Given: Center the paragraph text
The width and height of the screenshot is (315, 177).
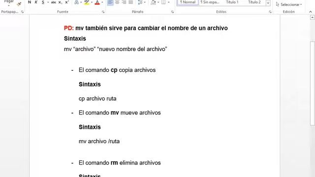Looking at the screenshot, I should point(117,2).
